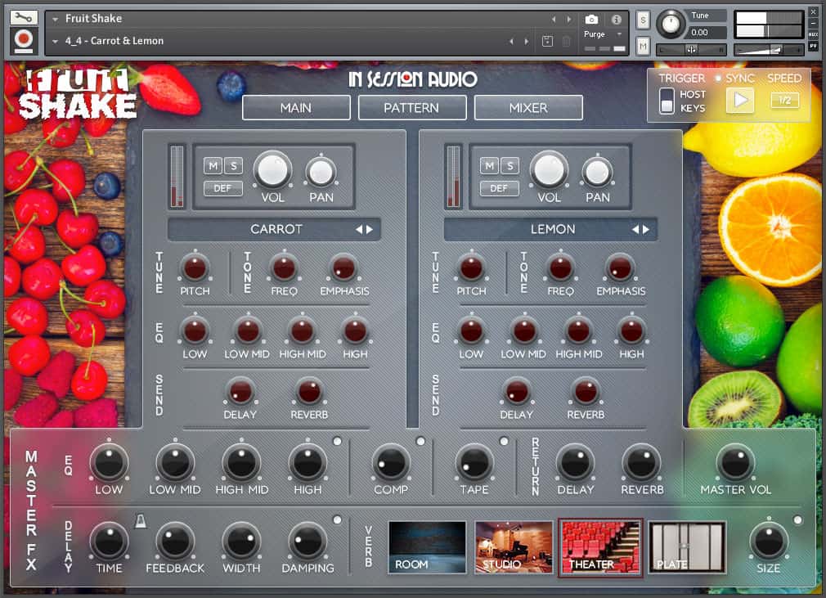Click the master COMP knob

(391, 463)
